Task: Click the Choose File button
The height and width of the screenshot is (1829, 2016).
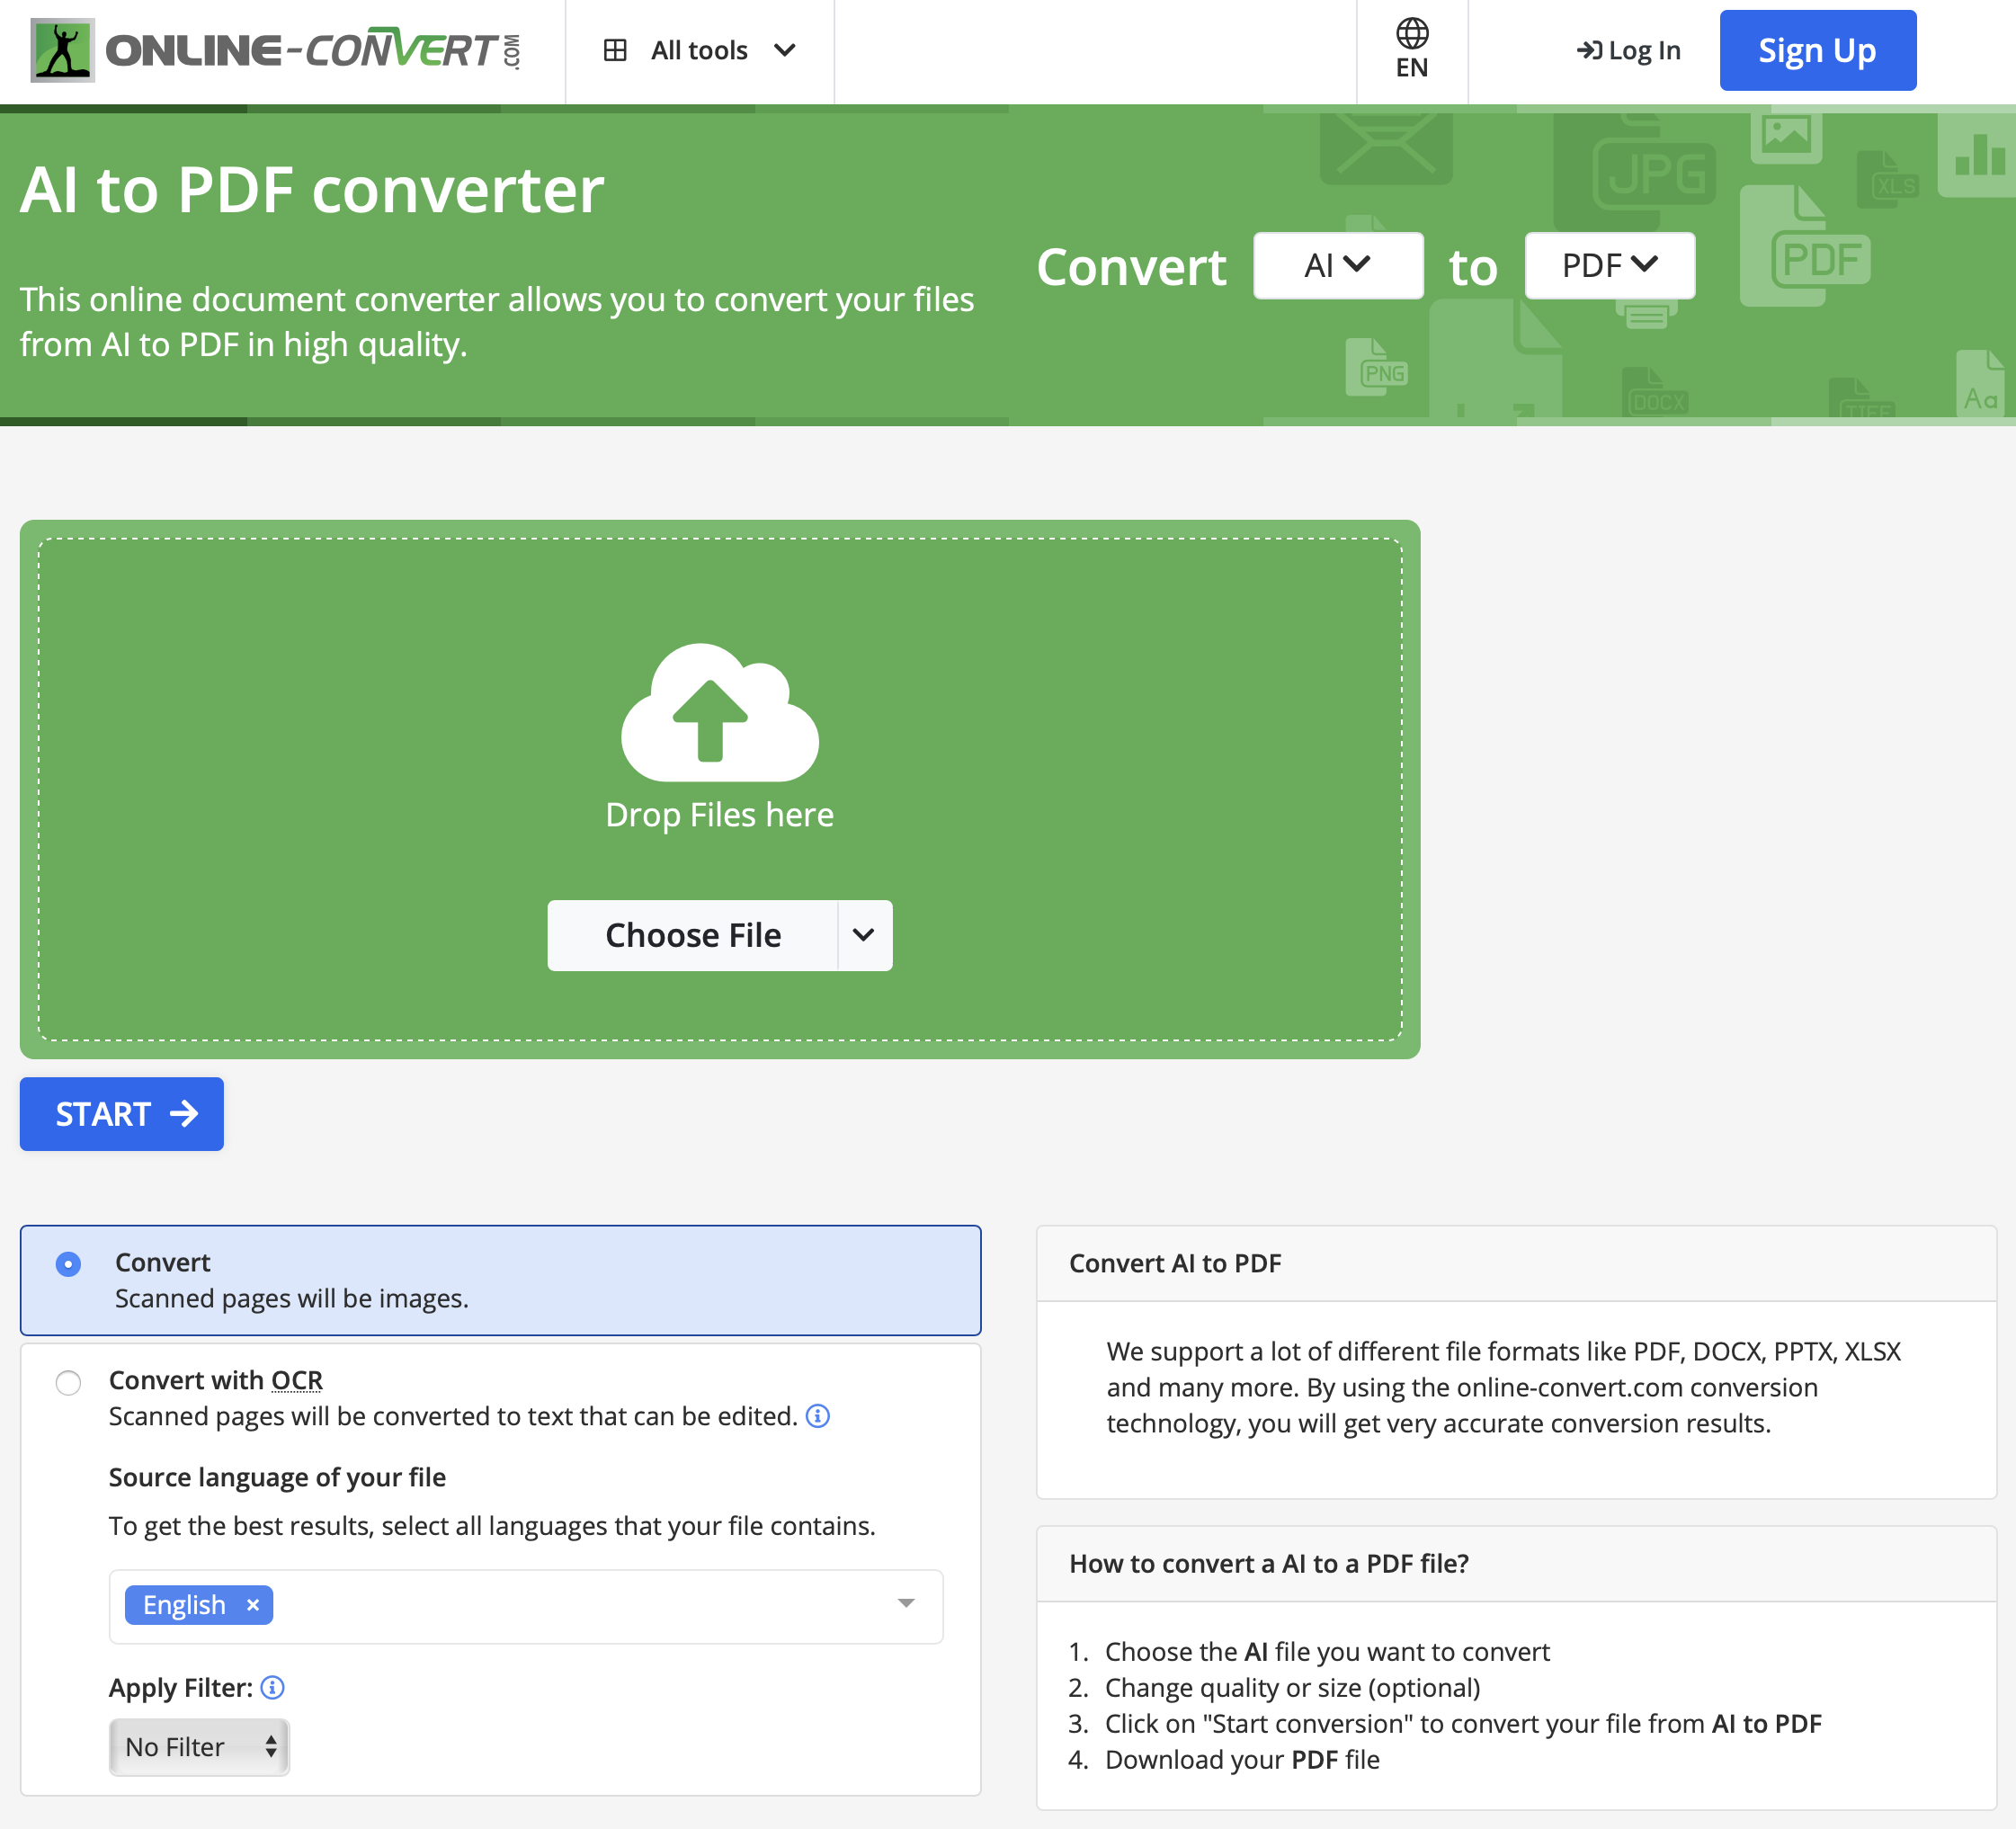Action: tap(692, 935)
